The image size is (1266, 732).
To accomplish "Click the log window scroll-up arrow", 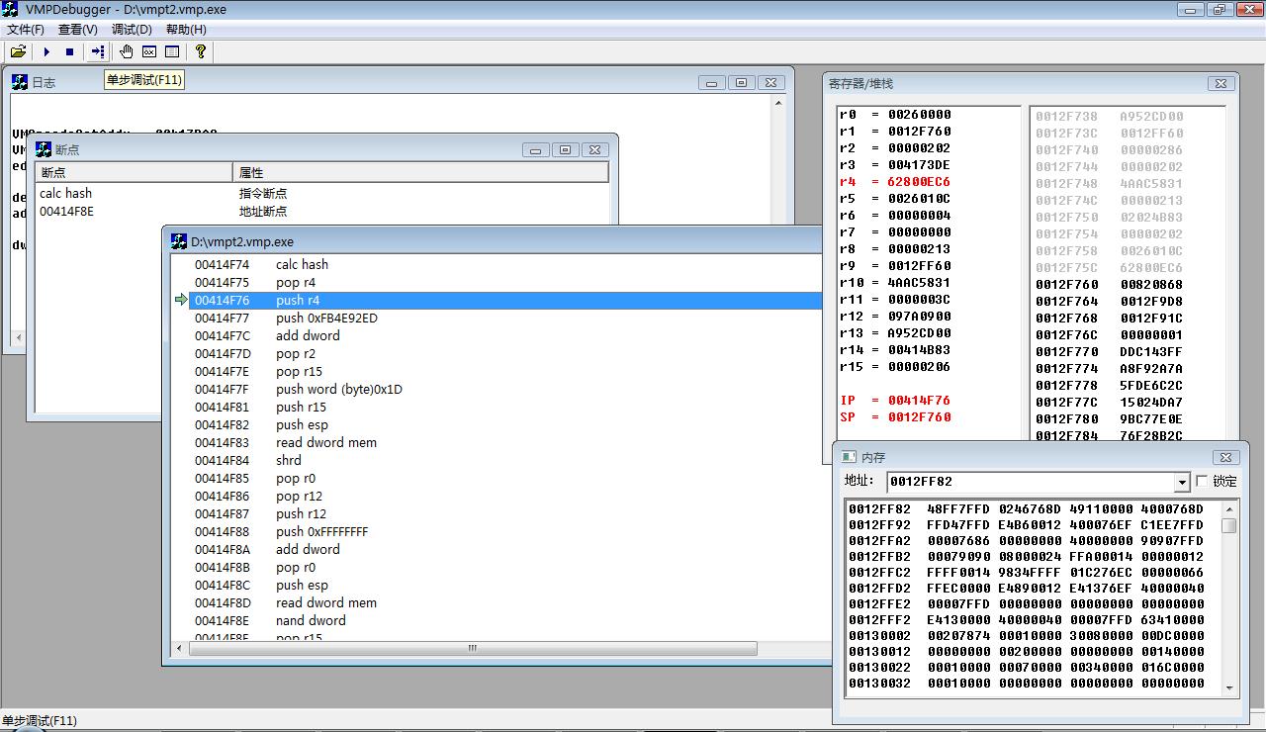I will click(778, 103).
